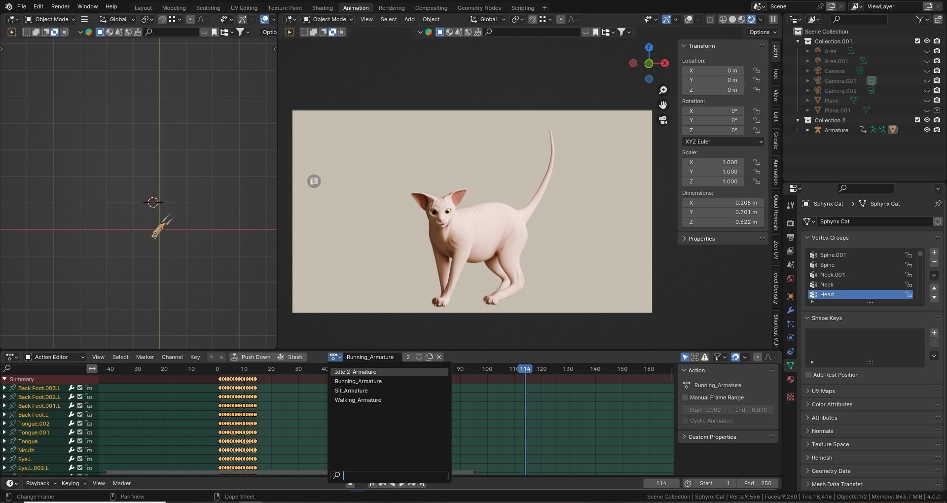The height and width of the screenshot is (503, 947).
Task: Create new collection in outliner header
Action: click(937, 19)
